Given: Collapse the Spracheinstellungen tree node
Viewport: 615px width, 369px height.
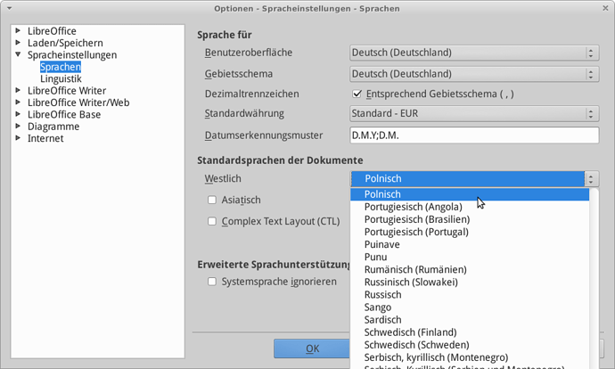Looking at the screenshot, I should click(18, 54).
